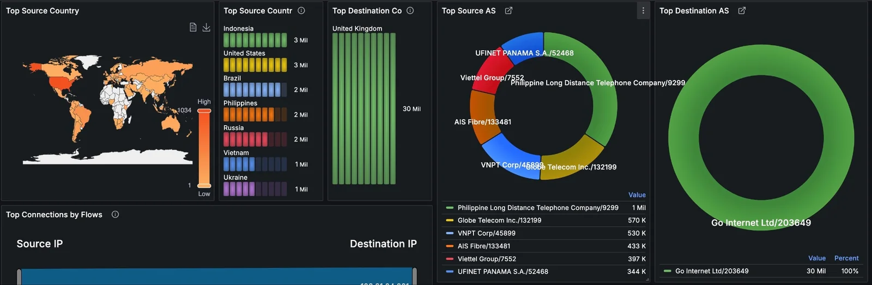Click the map High-Low color scale bar
872x285 pixels.
[x=204, y=148]
